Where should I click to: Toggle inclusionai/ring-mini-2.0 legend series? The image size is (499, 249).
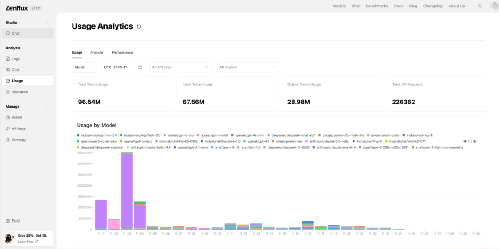[x=97, y=135]
